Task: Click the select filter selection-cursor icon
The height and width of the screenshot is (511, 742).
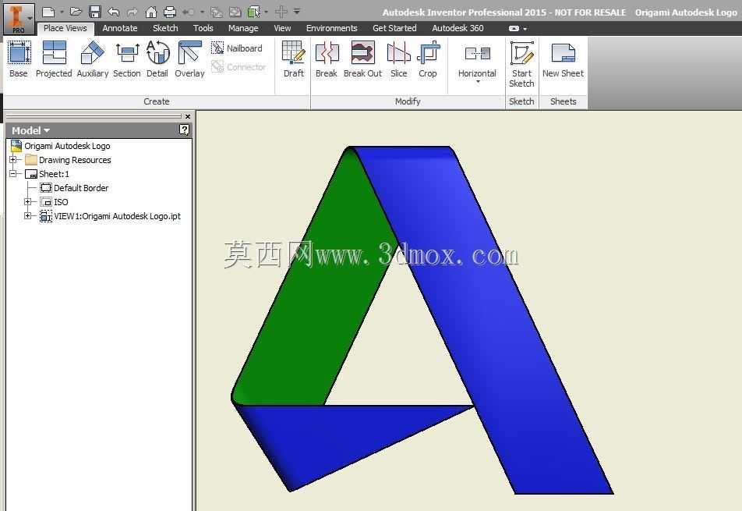Action: [254, 12]
